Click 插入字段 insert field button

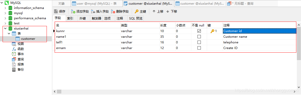(100, 11)
